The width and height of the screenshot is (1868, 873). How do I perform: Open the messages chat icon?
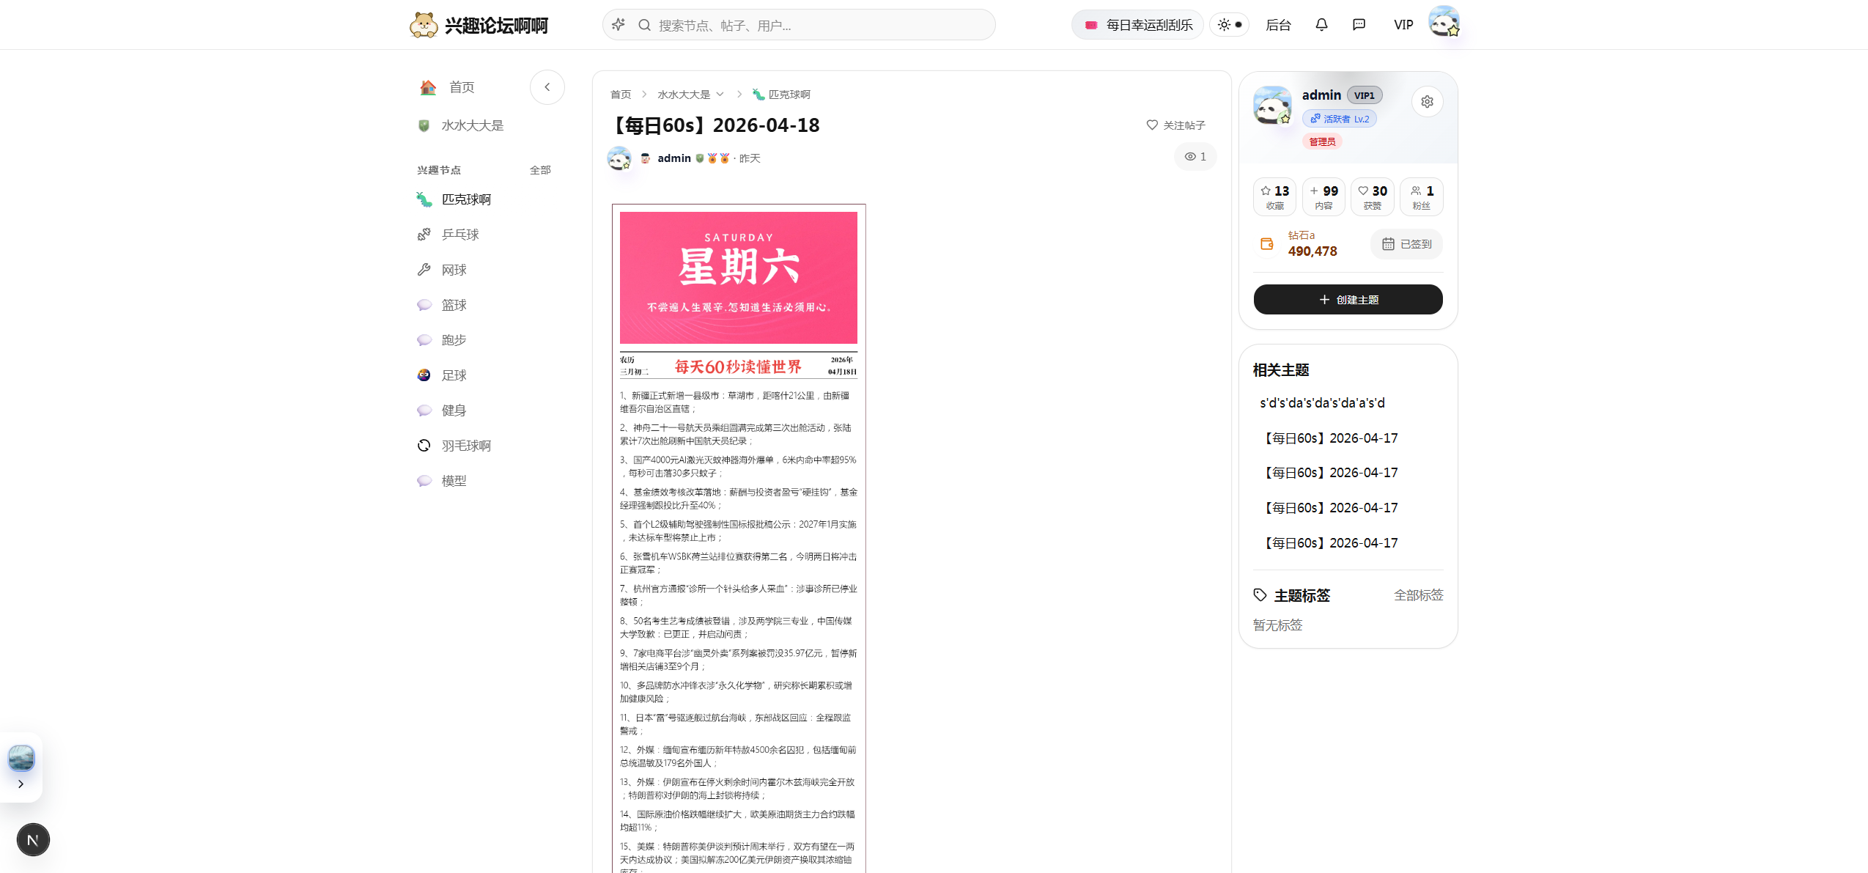point(1359,25)
